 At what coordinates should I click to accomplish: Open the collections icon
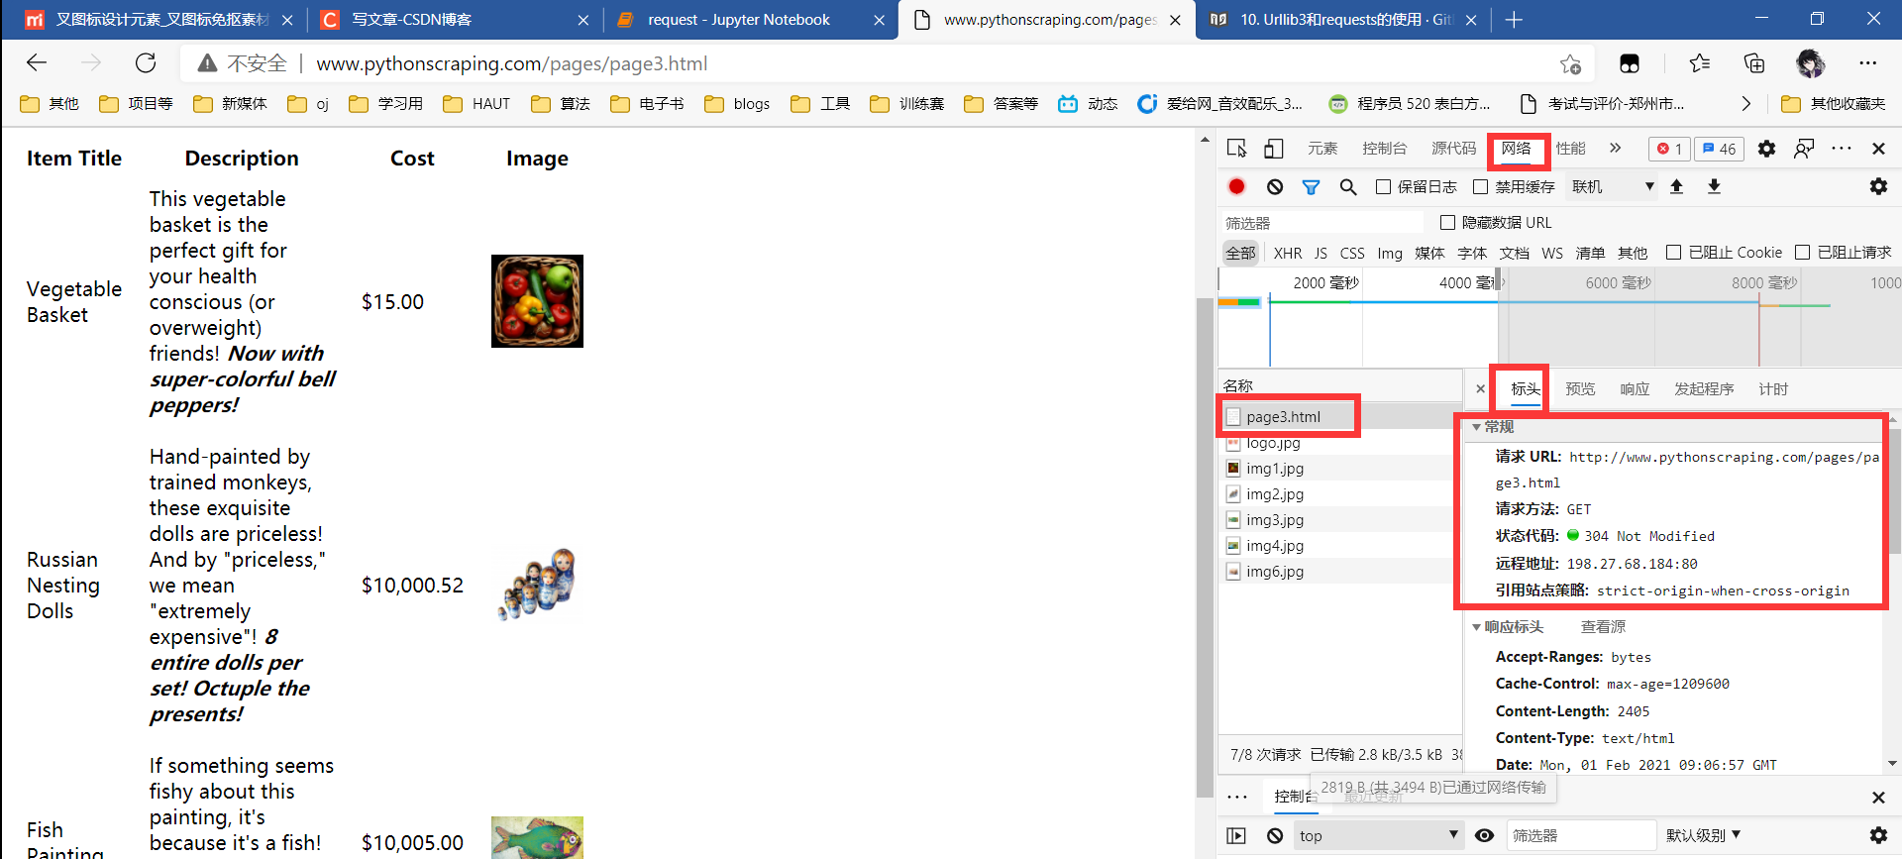pos(1754,63)
